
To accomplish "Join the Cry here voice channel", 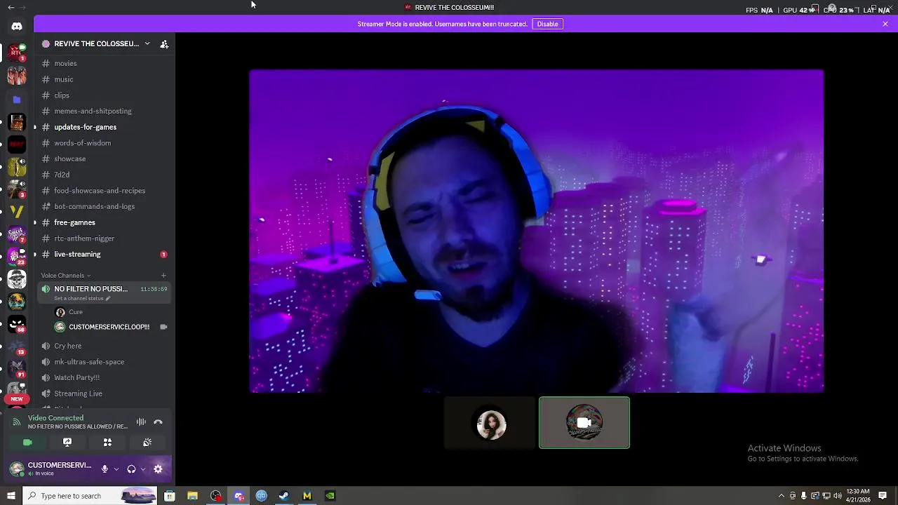I will coord(105,346).
